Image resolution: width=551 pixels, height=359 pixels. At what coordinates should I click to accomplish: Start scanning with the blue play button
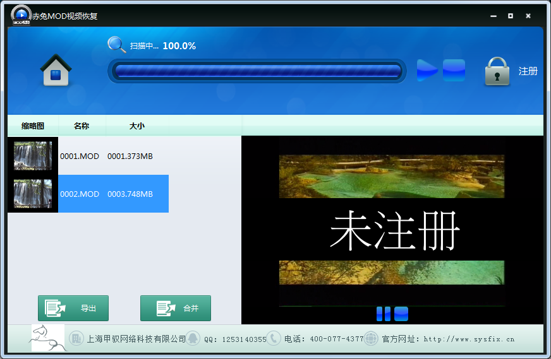point(427,71)
